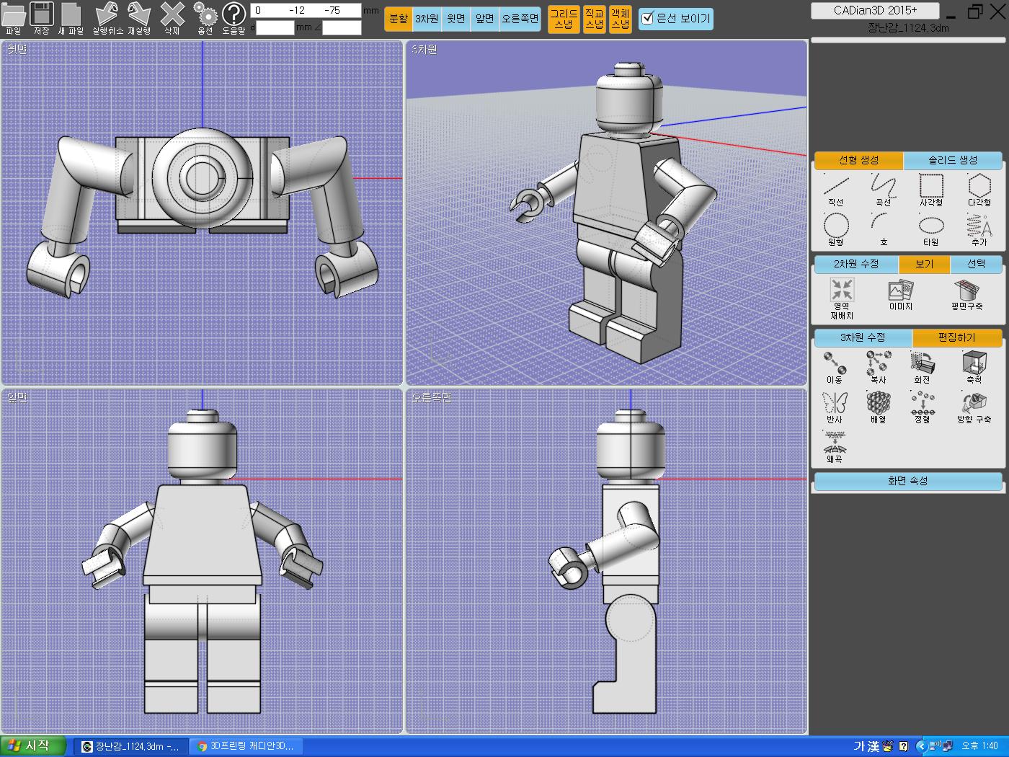Image resolution: width=1009 pixels, height=757 pixels.
Task: Switch to the 앞면 front view
Action: click(x=484, y=19)
